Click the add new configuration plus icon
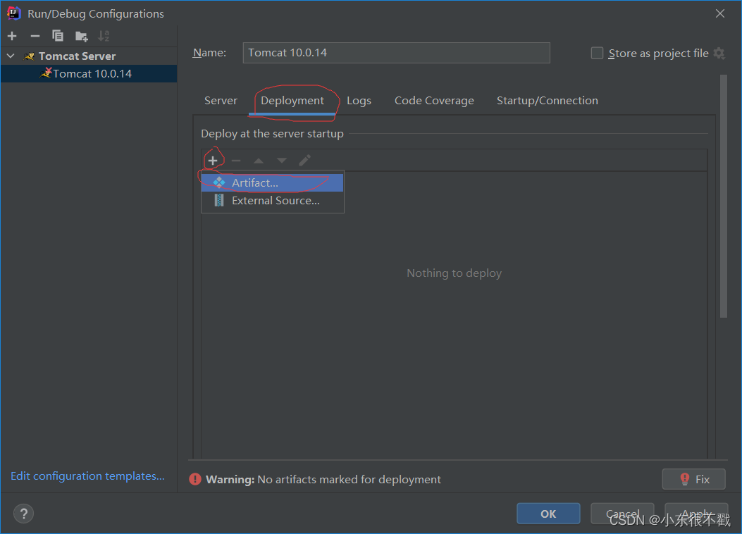742x534 pixels. tap(12, 36)
